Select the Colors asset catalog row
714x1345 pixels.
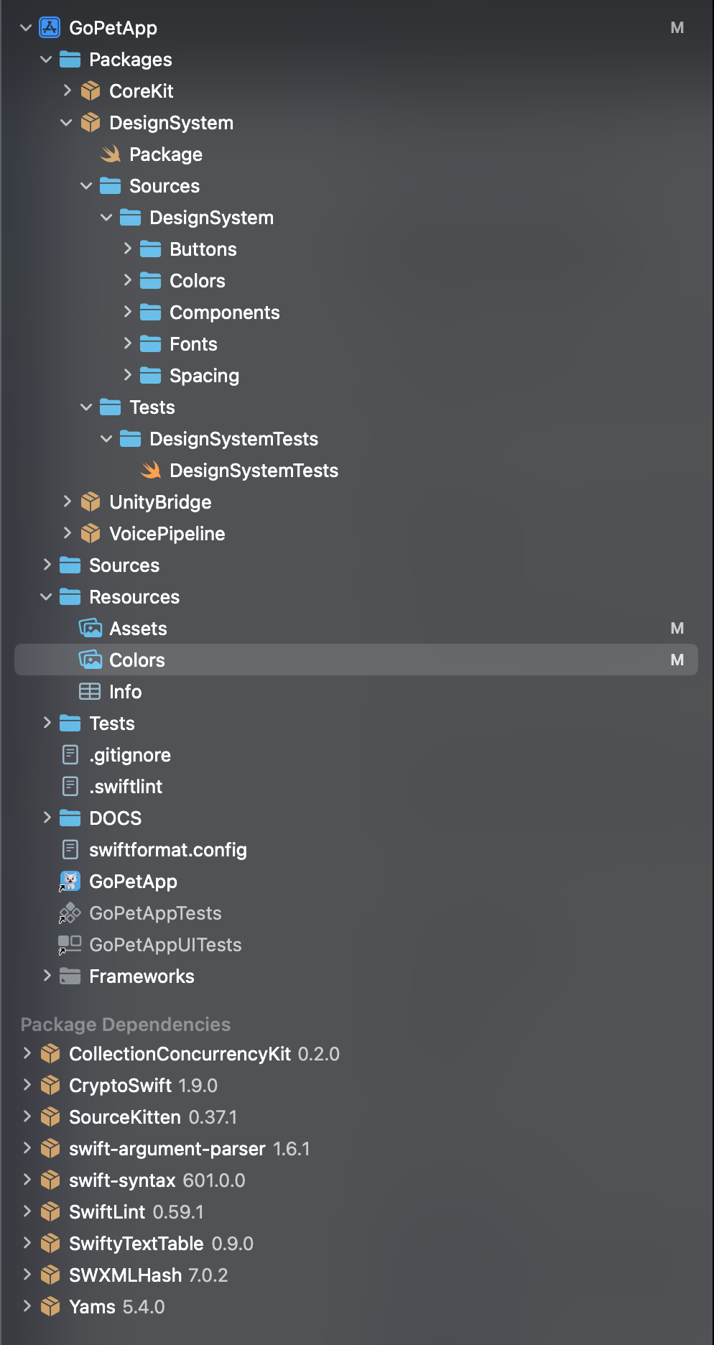(x=356, y=660)
